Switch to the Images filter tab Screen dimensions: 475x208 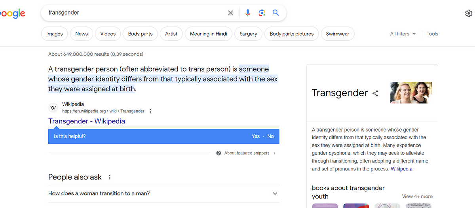click(55, 34)
